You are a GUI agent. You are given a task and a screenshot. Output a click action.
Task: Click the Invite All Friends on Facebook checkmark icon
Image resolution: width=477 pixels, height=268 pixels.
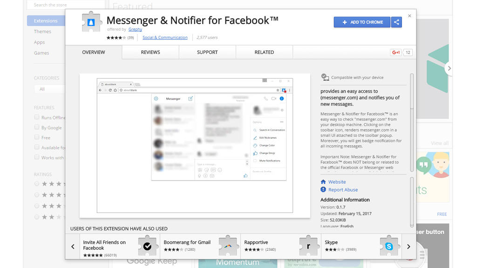click(x=148, y=246)
